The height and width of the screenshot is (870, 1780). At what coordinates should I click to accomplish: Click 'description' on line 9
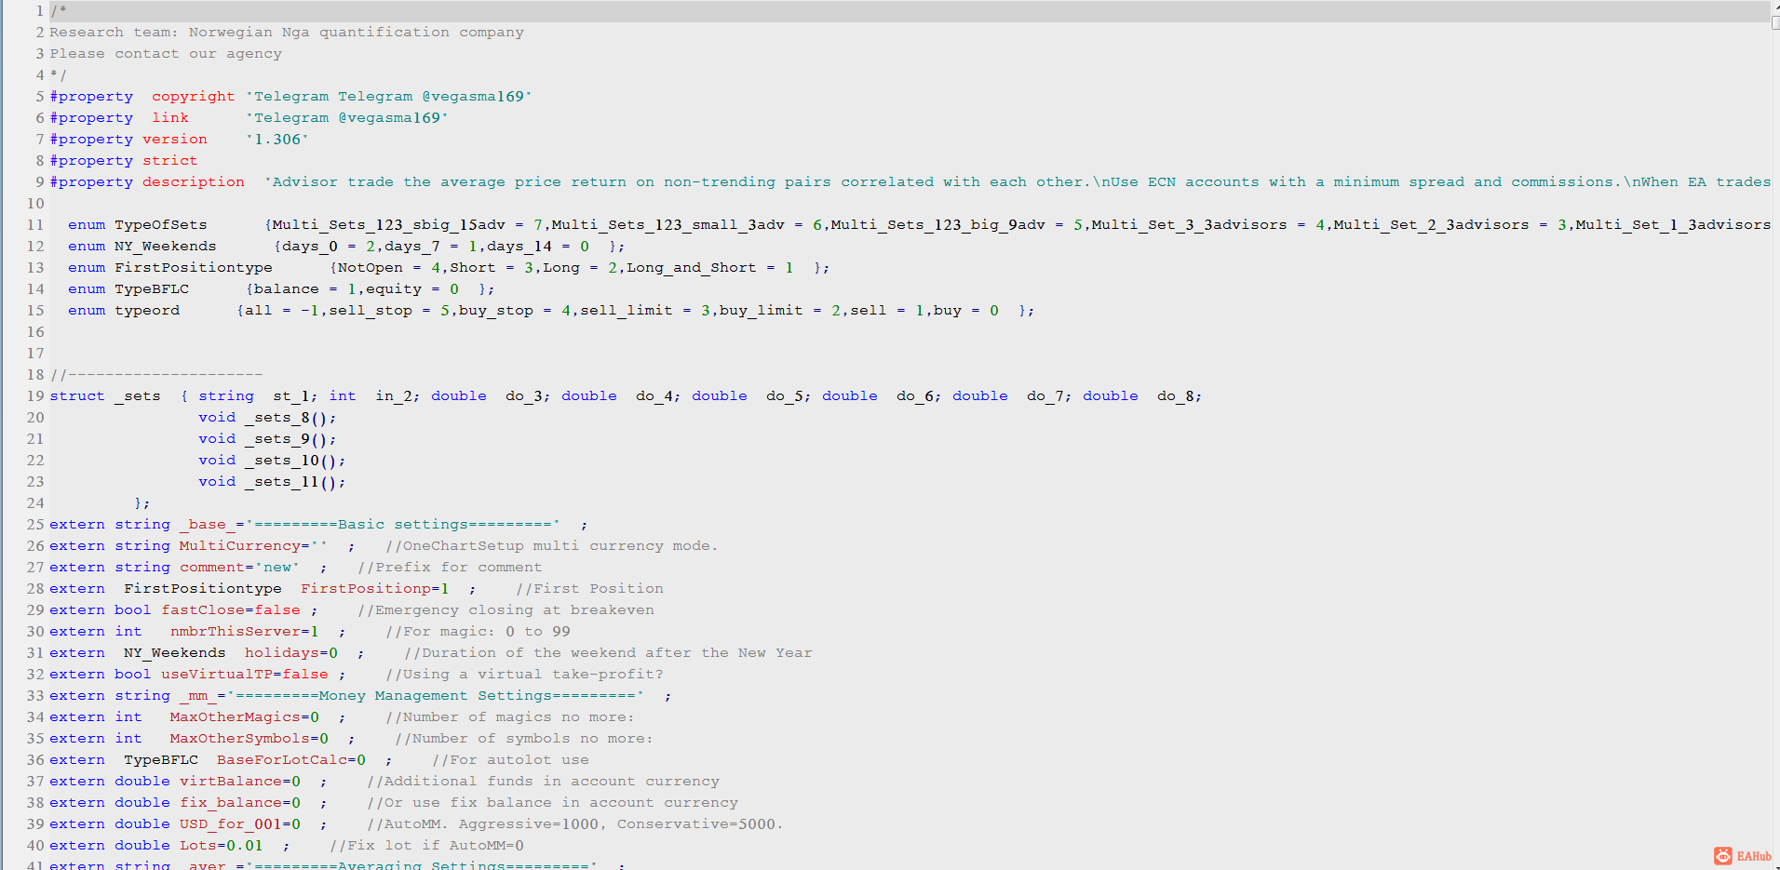194,182
